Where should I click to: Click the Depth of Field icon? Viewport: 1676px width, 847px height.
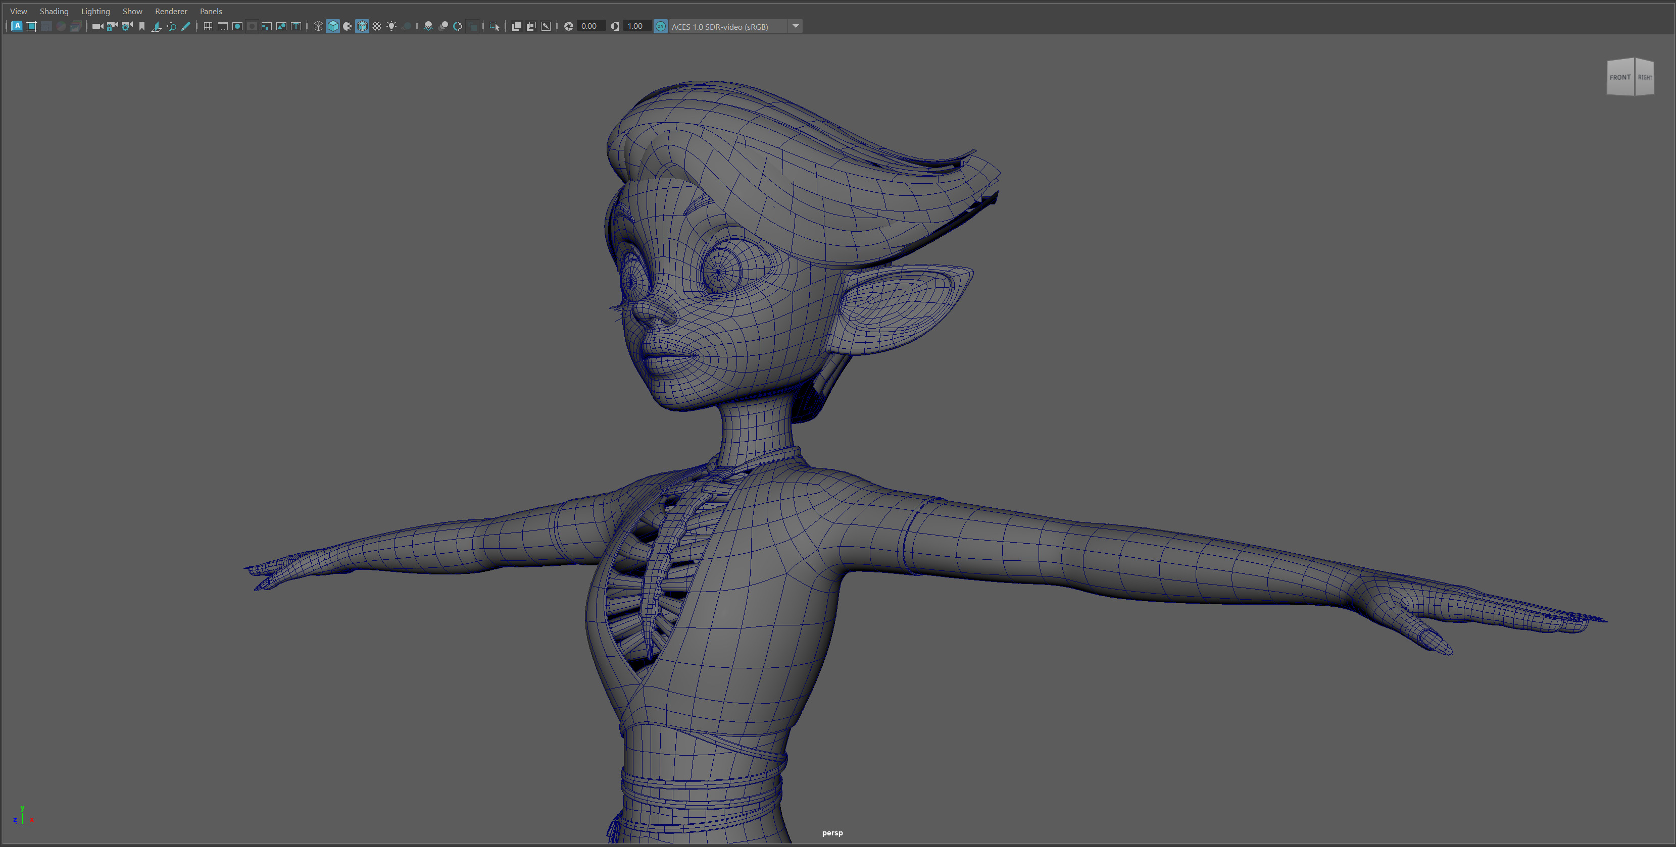473,26
